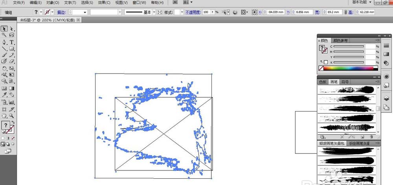Viewport: 393px width, 185px height.
Task: Select the Zoom magnifier tool
Action: click(11, 115)
